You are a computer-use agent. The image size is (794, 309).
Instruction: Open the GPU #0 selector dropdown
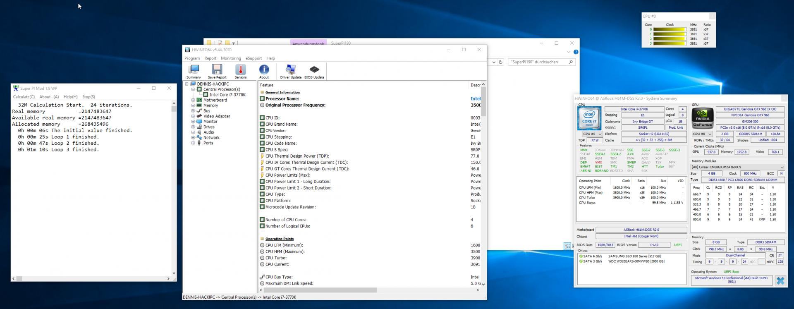click(702, 134)
